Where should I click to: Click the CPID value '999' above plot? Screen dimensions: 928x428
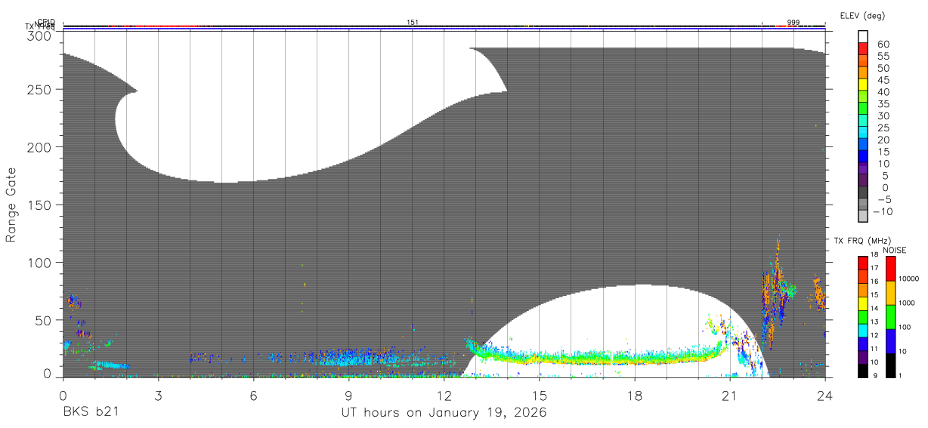pyautogui.click(x=793, y=23)
